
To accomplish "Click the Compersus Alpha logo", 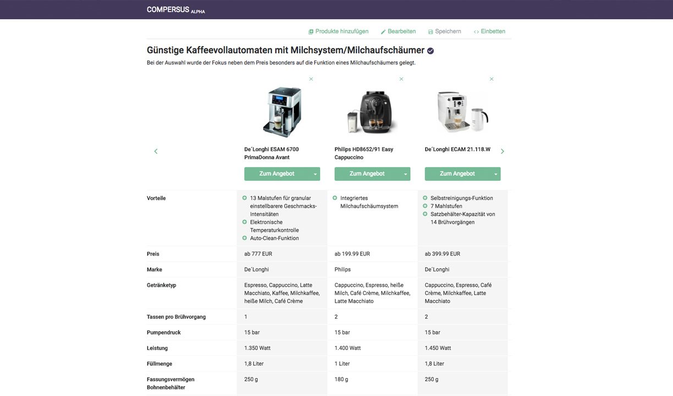I will pyautogui.click(x=176, y=10).
